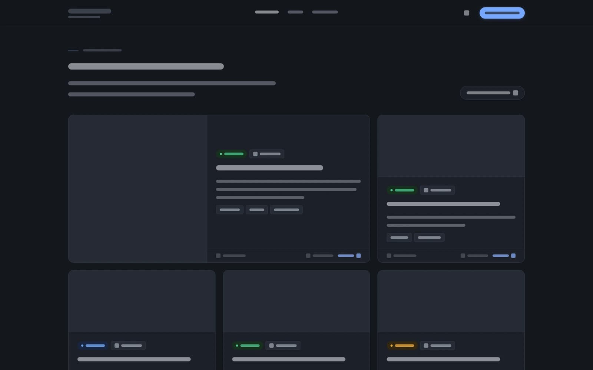Select the last tag chip in the featured card
This screenshot has height=370, width=593.
click(286, 210)
